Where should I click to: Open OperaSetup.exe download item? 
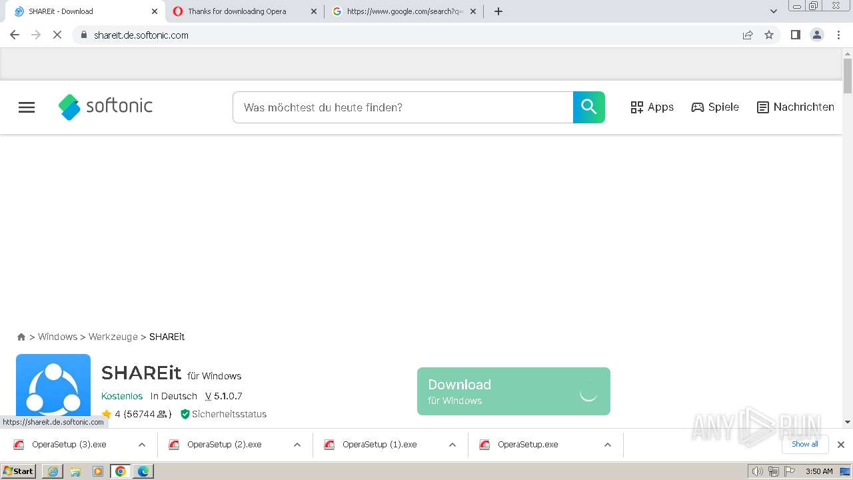tap(528, 445)
